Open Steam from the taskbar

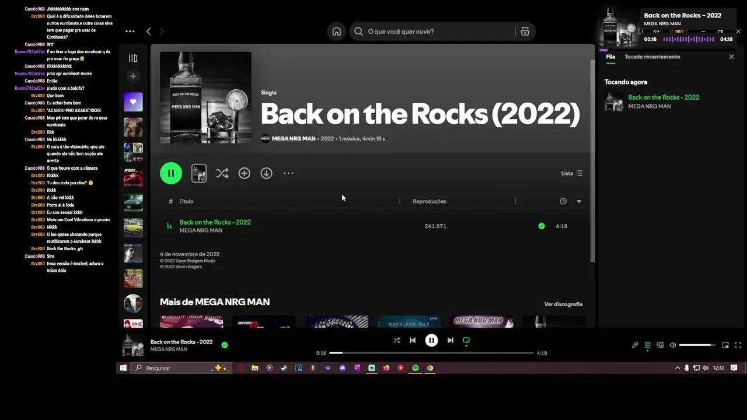click(284, 368)
